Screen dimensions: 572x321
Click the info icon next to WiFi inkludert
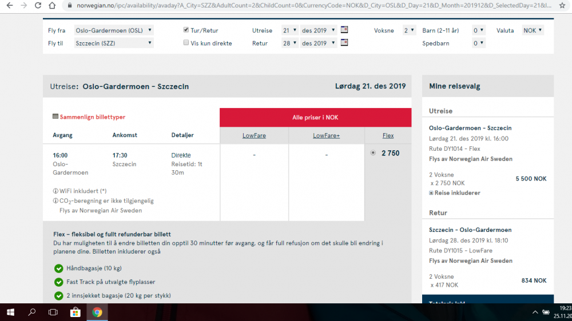(x=55, y=191)
